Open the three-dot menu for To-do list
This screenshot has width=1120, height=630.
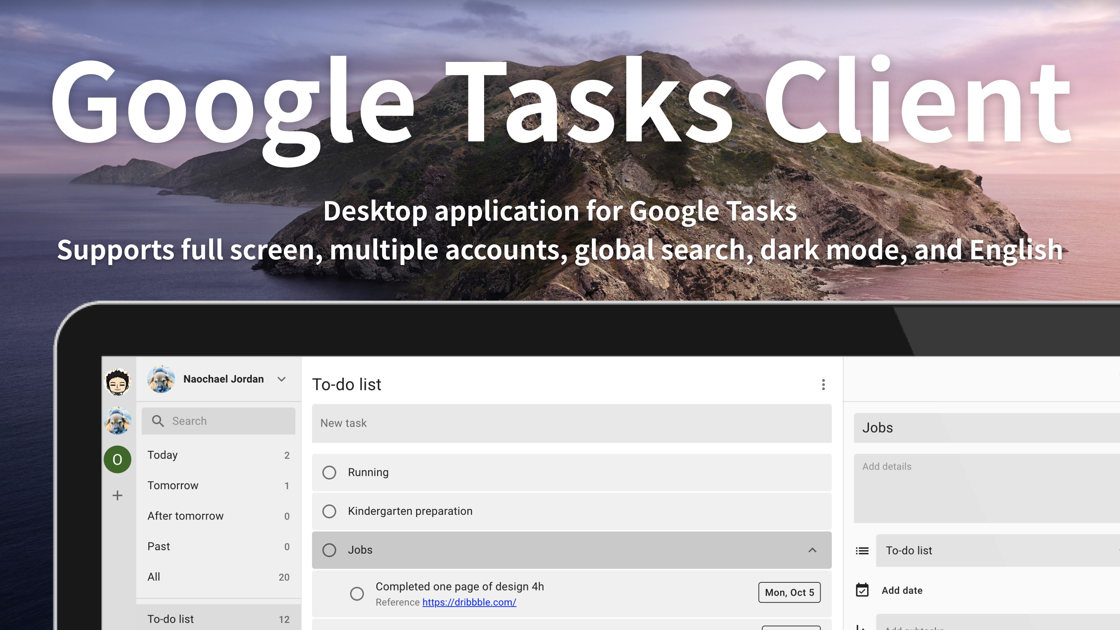tap(823, 385)
